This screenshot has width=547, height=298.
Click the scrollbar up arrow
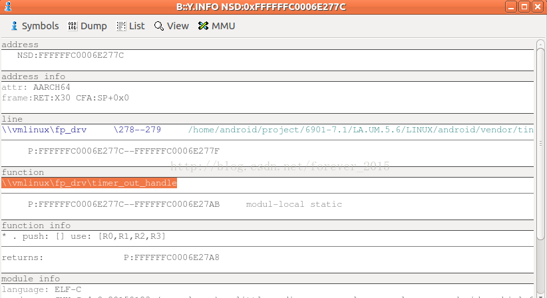coord(540,43)
